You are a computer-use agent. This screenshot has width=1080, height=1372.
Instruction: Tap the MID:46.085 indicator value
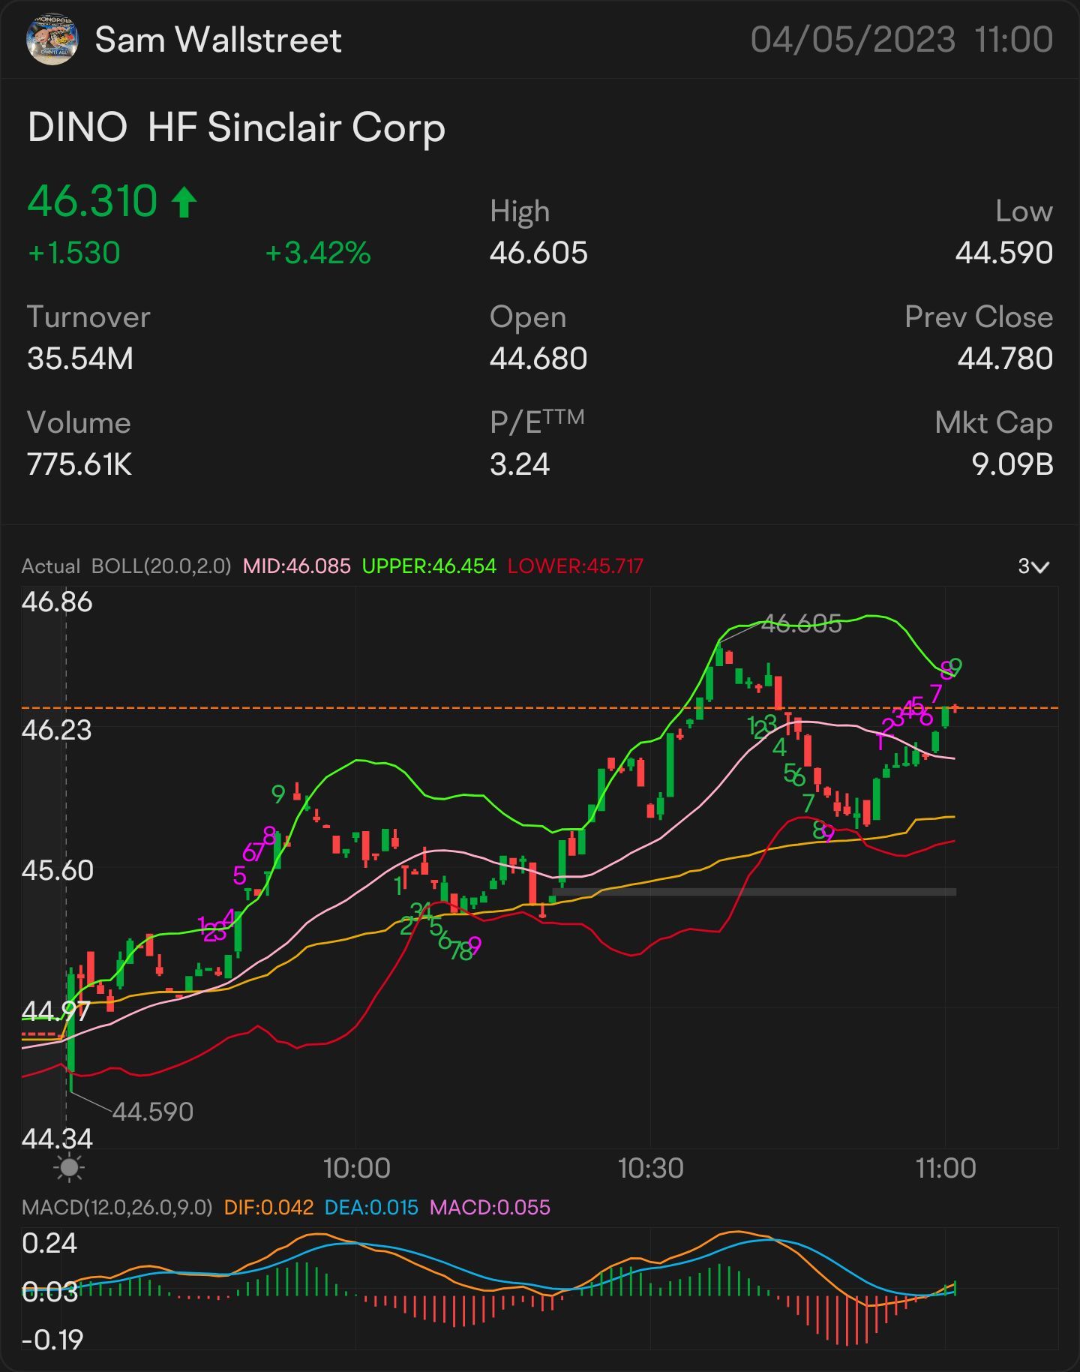point(296,566)
